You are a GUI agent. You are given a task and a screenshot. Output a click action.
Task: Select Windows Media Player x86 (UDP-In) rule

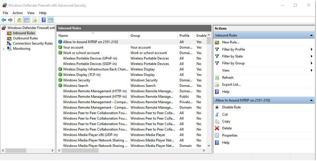90,135
